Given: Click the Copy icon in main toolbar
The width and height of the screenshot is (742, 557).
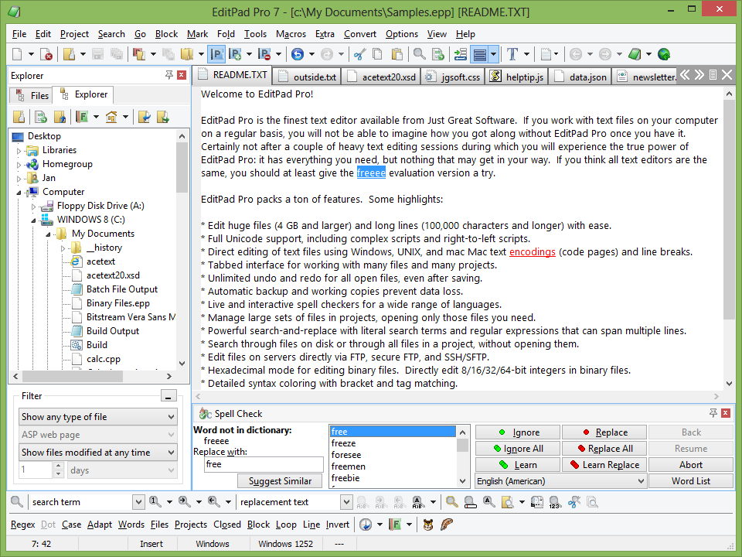Looking at the screenshot, I should (378, 54).
